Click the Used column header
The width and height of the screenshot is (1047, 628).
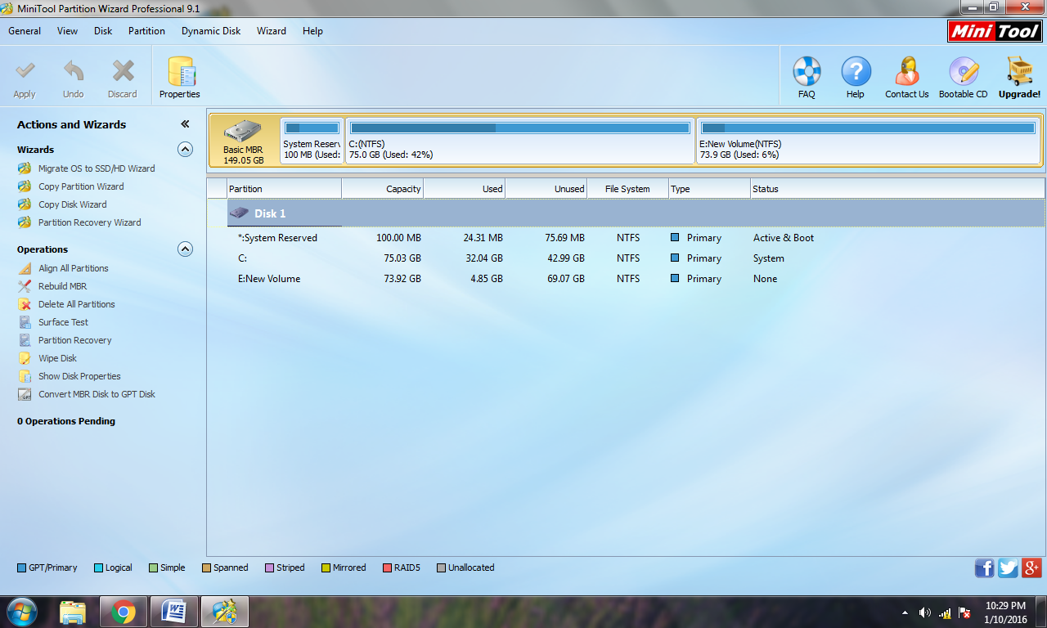click(465, 189)
